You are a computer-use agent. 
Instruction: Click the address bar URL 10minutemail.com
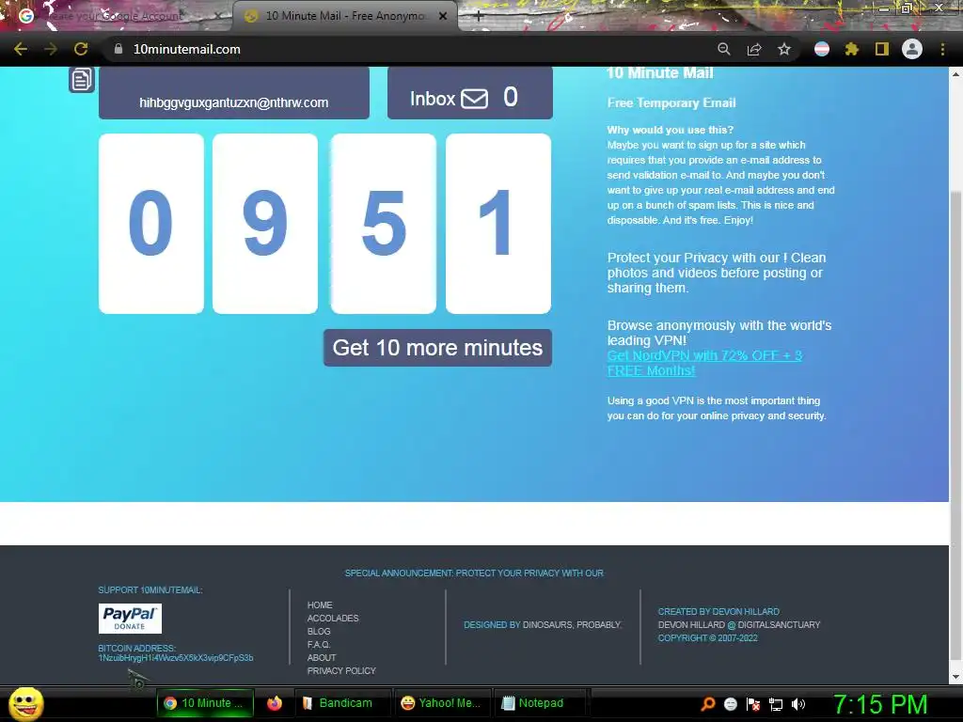tap(187, 49)
